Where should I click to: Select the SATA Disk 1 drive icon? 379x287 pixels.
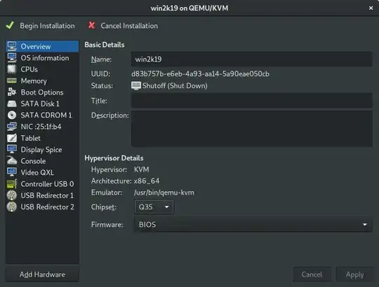[x=12, y=104]
